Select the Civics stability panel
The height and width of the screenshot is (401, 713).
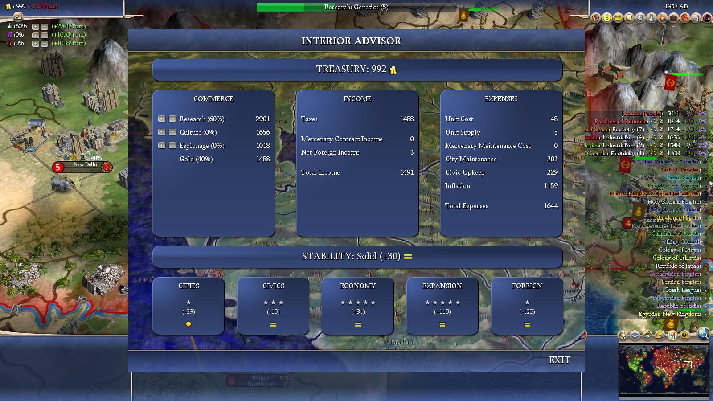273,306
